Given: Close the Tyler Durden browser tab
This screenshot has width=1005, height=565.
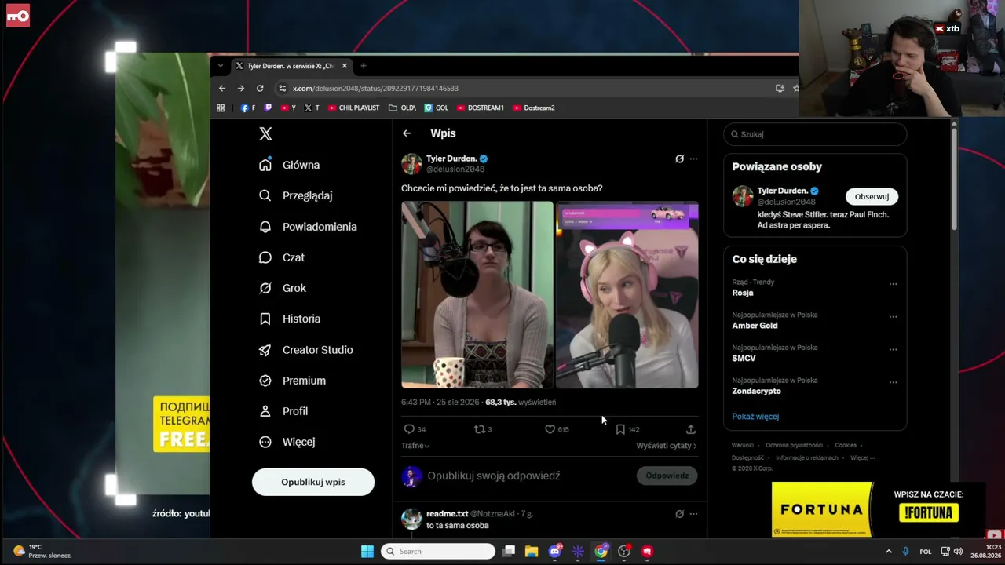Looking at the screenshot, I should (344, 66).
